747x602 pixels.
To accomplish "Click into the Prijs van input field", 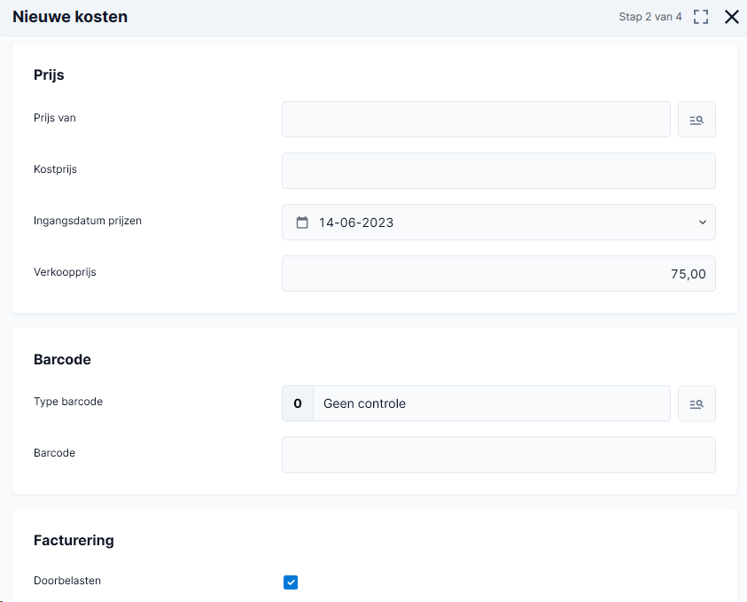I will pos(476,119).
